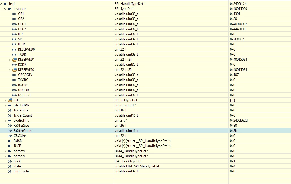Select the TxXferCount row
Viewport: 291px width, 184px height.
[146, 115]
